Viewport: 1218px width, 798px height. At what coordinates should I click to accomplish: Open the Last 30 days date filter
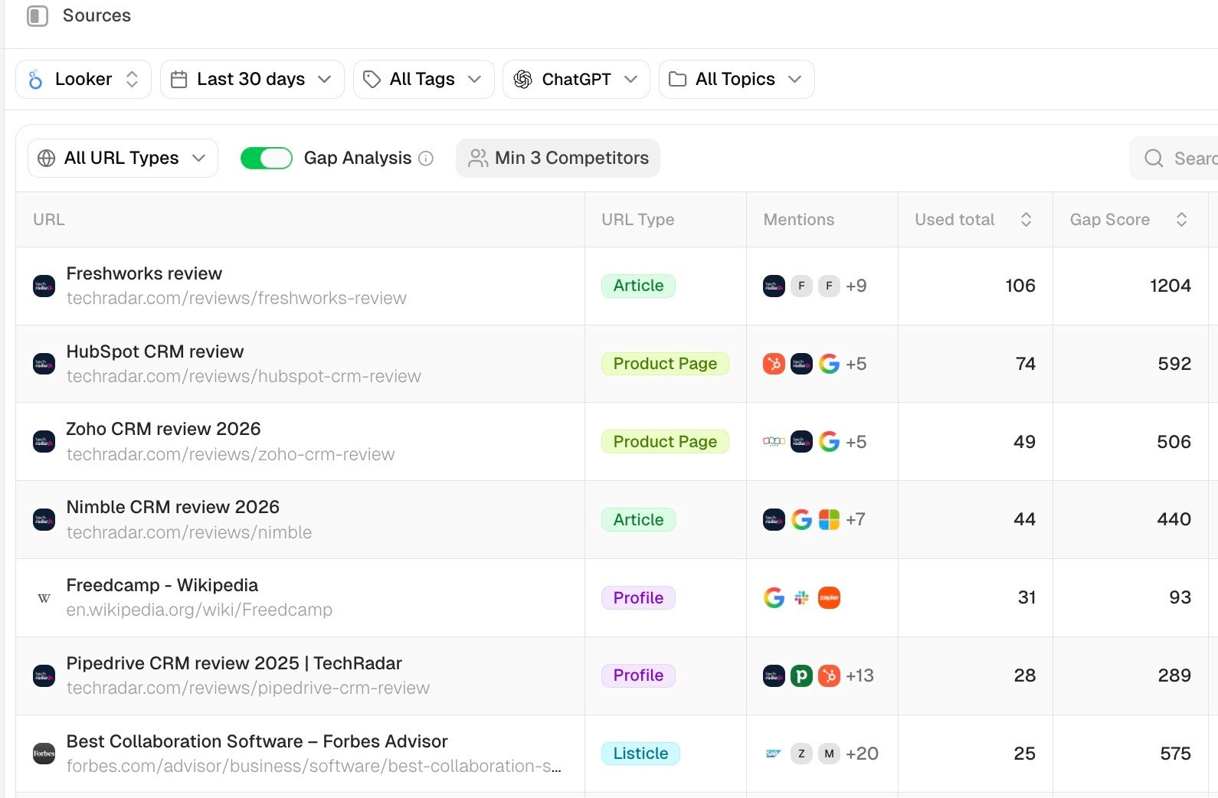click(x=252, y=80)
